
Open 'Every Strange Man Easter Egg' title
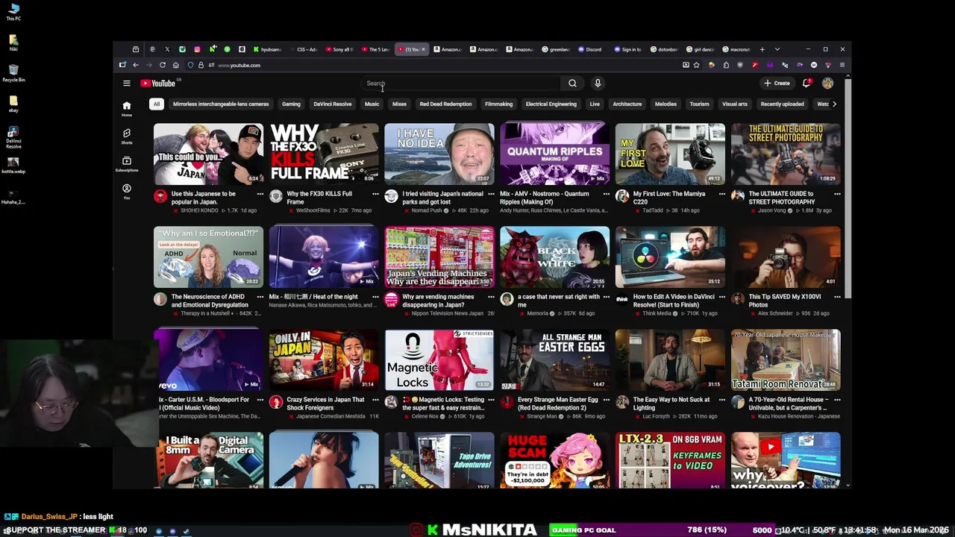point(560,403)
